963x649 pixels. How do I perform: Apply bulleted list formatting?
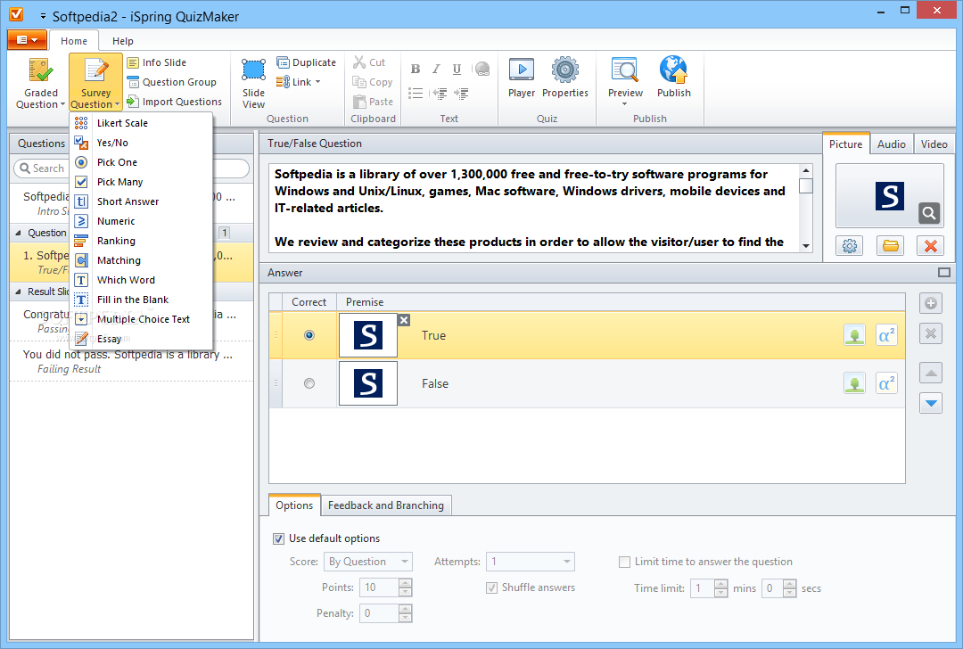click(x=416, y=94)
